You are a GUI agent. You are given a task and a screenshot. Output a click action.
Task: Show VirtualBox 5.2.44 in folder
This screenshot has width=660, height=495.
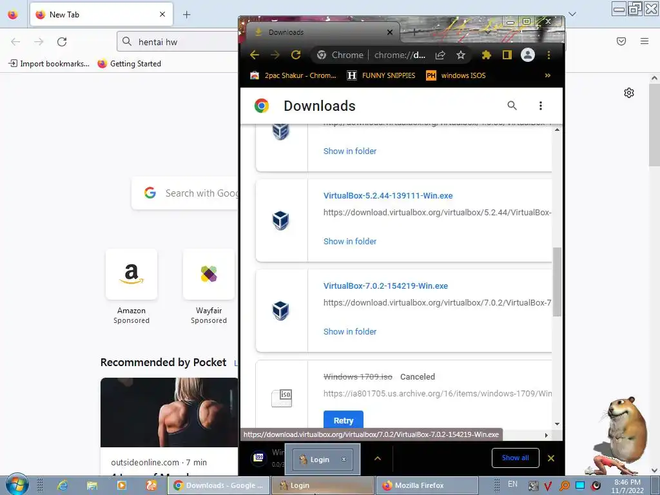pos(350,241)
